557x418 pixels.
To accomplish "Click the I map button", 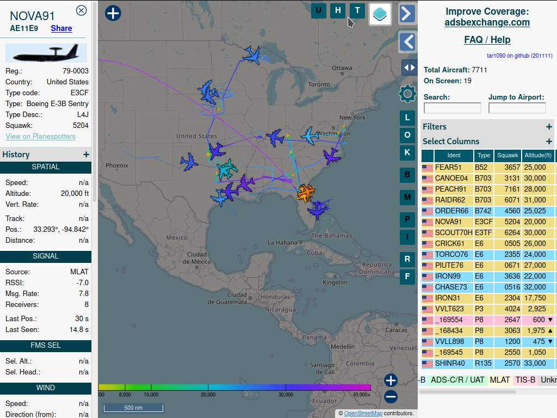I will (x=407, y=237).
